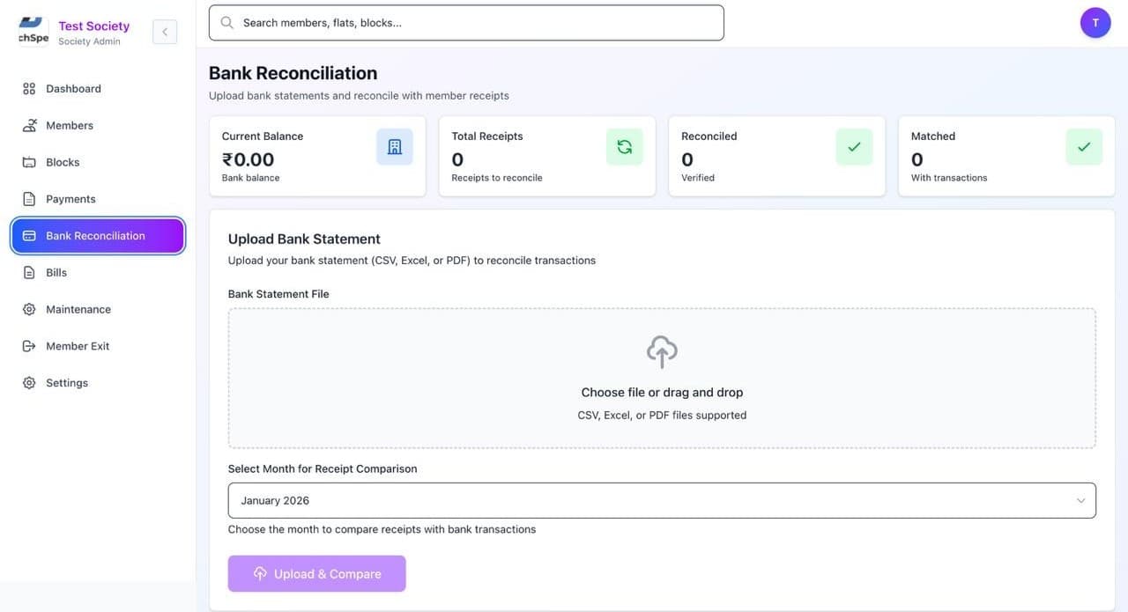Click the Dashboard grid icon
1128x612 pixels.
29,89
